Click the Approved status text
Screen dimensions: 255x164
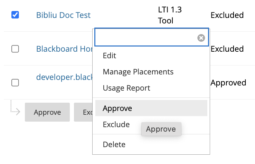coord(228,83)
